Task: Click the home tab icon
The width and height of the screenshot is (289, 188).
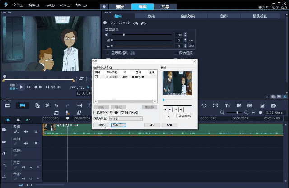Action: (x=104, y=7)
